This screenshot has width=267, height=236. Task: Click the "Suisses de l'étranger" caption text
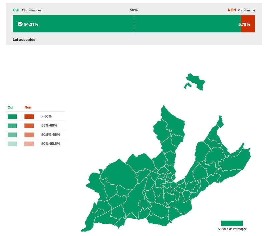(232, 229)
